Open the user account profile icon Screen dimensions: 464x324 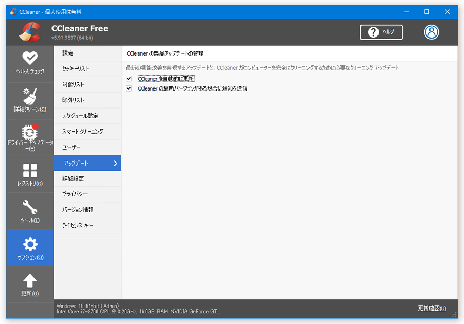click(432, 32)
